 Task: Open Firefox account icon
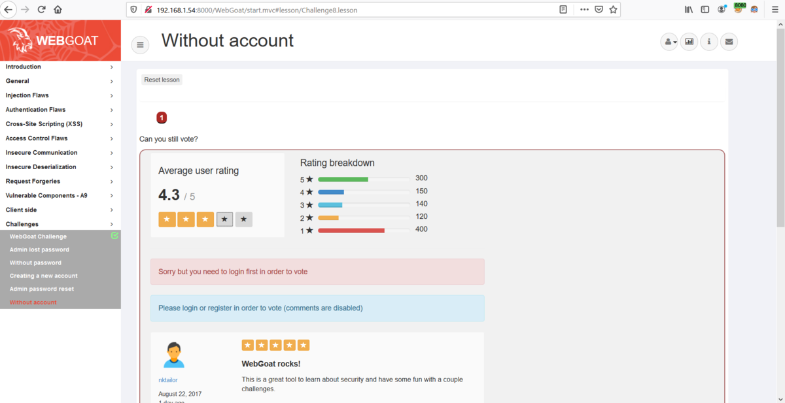722,10
